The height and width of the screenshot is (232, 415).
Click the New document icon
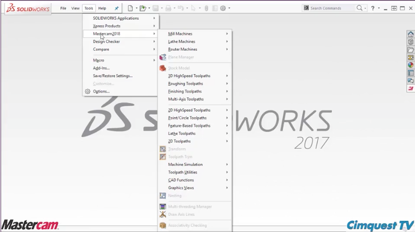(x=130, y=8)
